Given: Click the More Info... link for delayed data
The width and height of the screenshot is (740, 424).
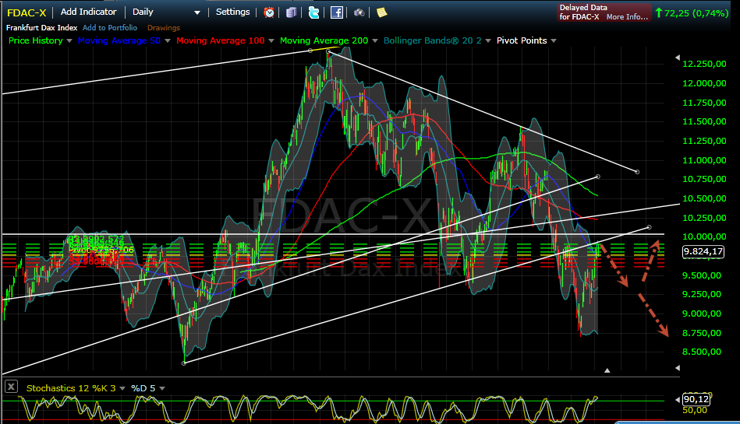Looking at the screenshot, I should click(627, 17).
